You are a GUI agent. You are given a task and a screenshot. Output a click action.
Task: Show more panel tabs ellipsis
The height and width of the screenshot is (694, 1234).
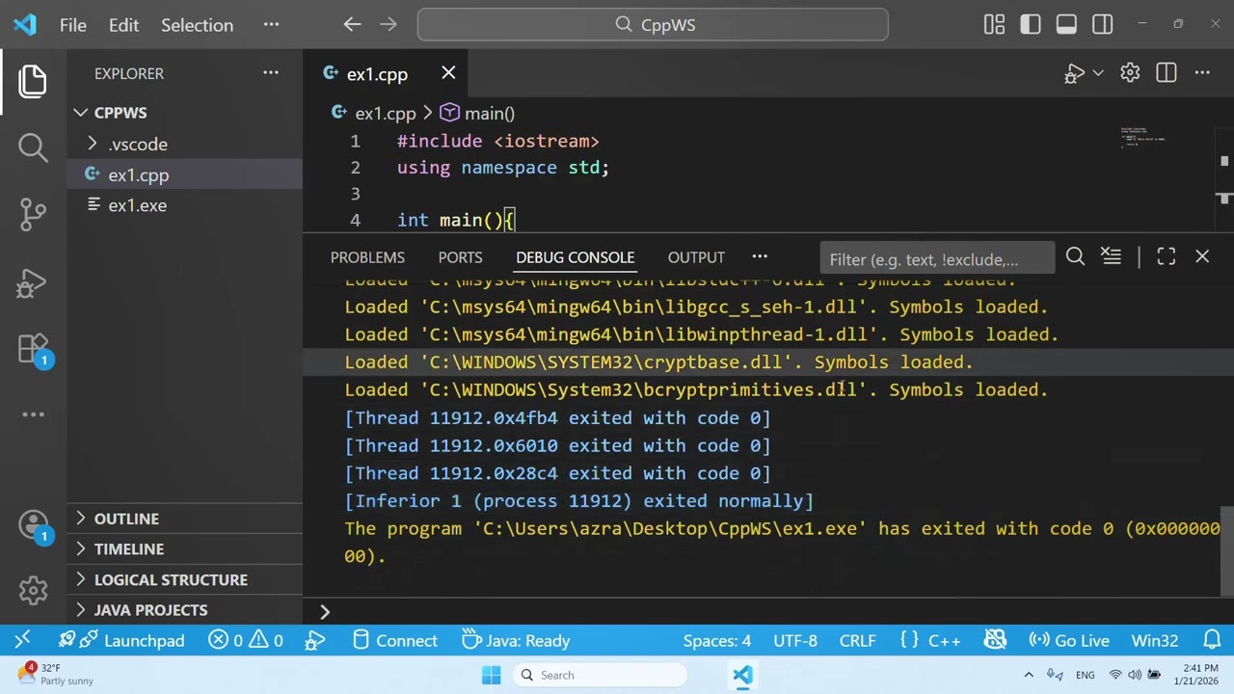[x=760, y=256]
